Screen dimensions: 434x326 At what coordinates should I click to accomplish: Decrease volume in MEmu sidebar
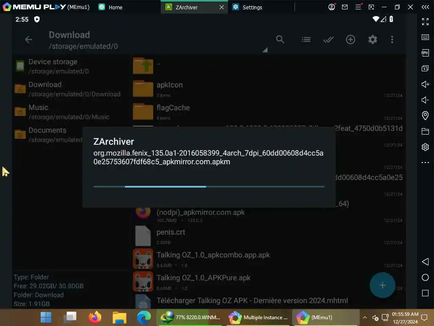point(425,100)
